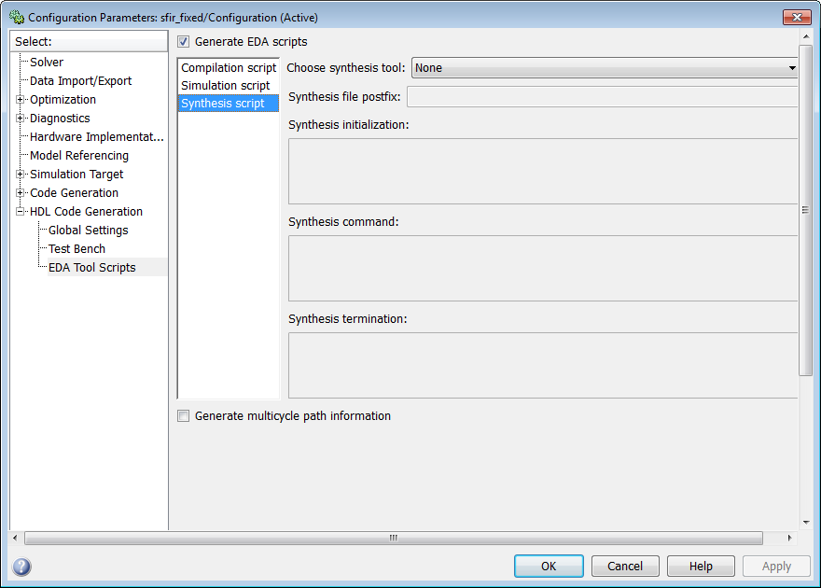Screen dimensions: 821x588
Task: Click the horizontal scrollbar left arrow
Action: pos(15,538)
